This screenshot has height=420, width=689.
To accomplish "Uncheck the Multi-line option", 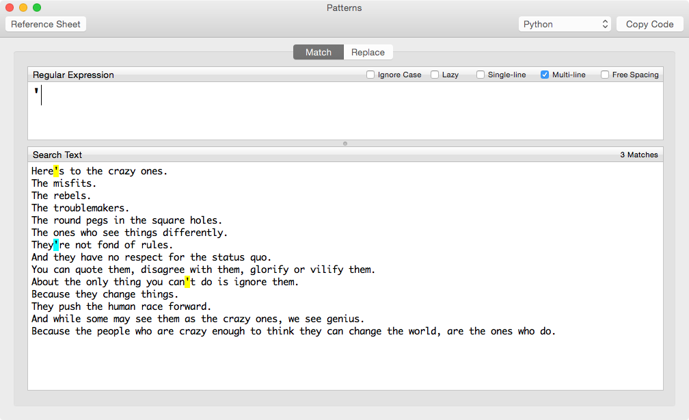I will [544, 75].
